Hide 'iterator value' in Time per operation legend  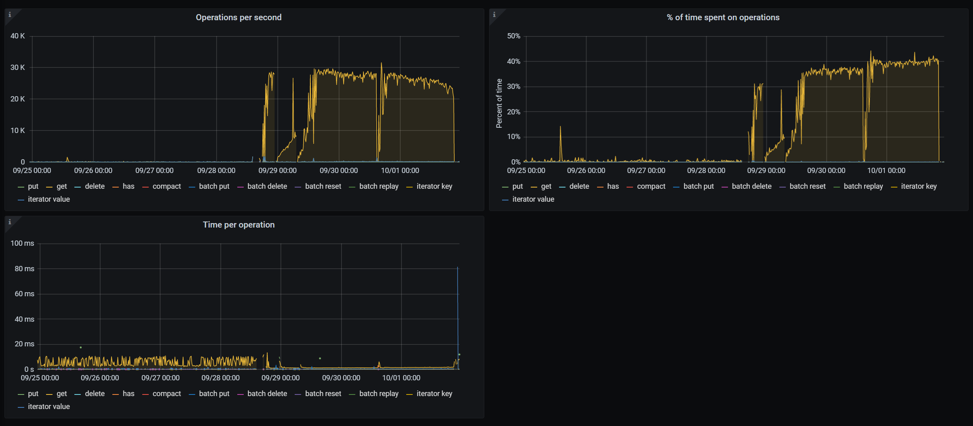pyautogui.click(x=49, y=407)
